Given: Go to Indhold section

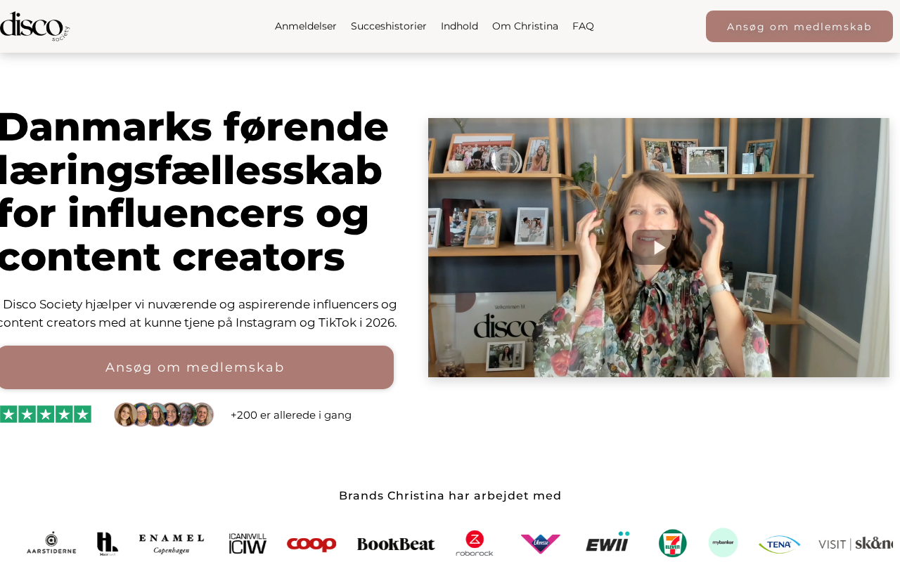Looking at the screenshot, I should coord(459,26).
